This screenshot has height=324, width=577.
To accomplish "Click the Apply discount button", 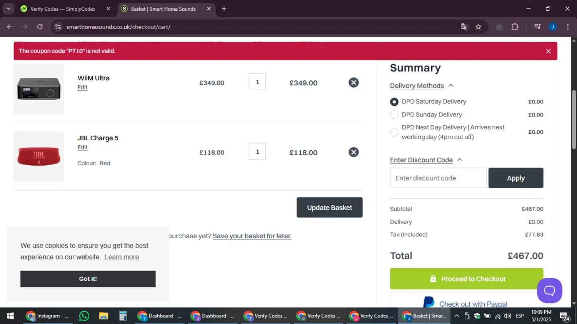I will pyautogui.click(x=516, y=178).
